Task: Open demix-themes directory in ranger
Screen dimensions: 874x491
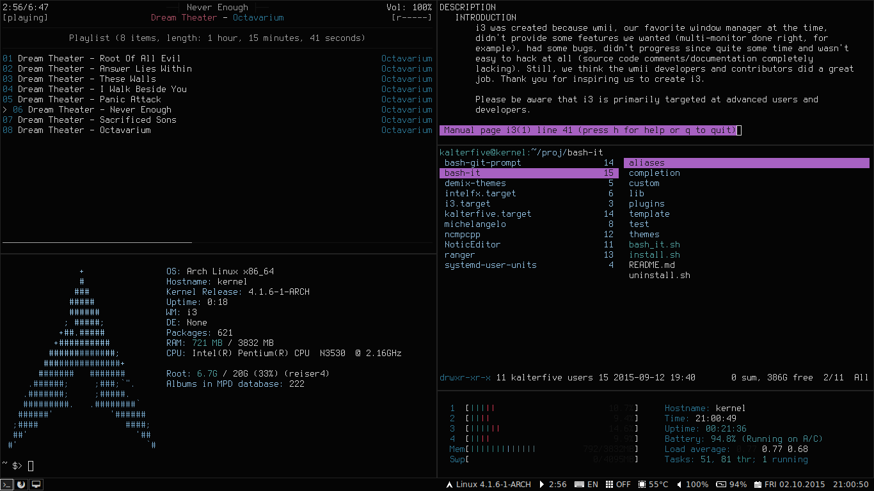Action: tap(529, 183)
